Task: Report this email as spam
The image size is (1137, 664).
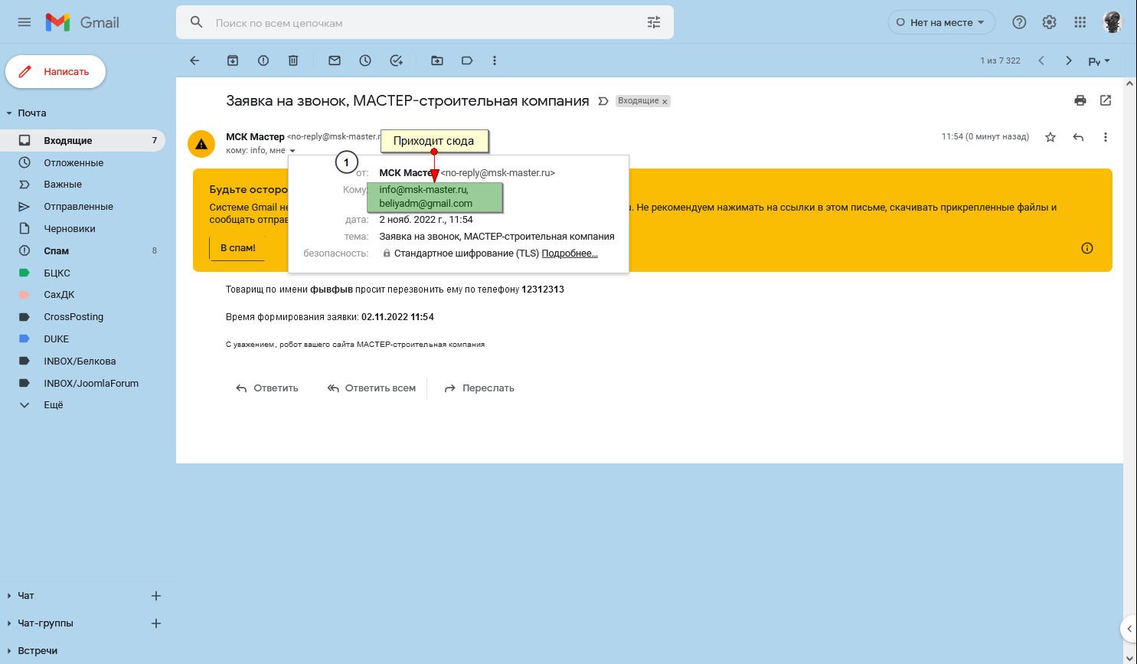Action: pos(263,61)
